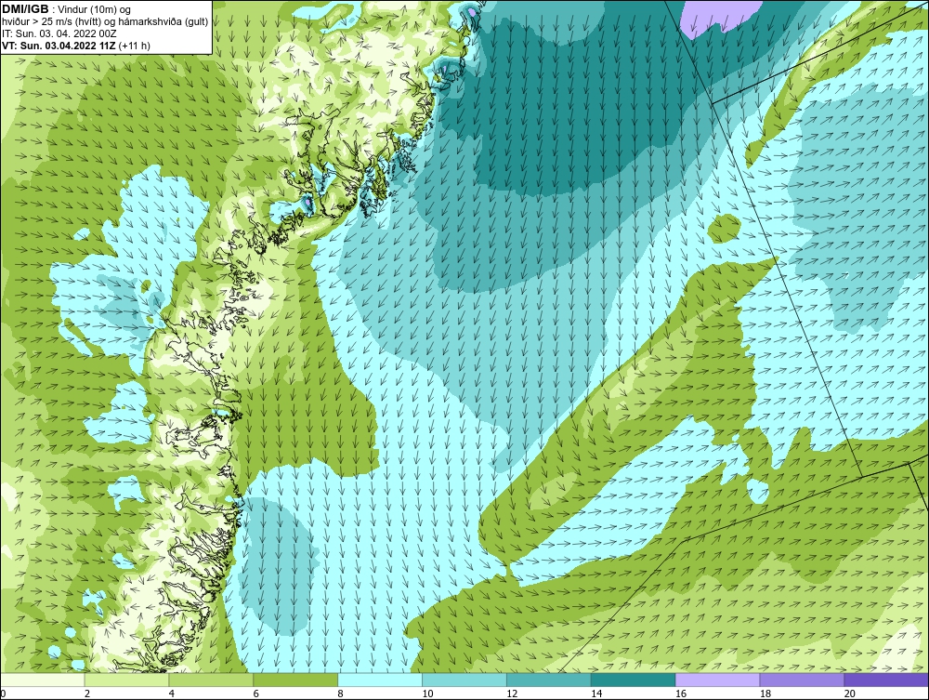Click the legend scale number '14'
The height and width of the screenshot is (700, 929).
(x=596, y=693)
